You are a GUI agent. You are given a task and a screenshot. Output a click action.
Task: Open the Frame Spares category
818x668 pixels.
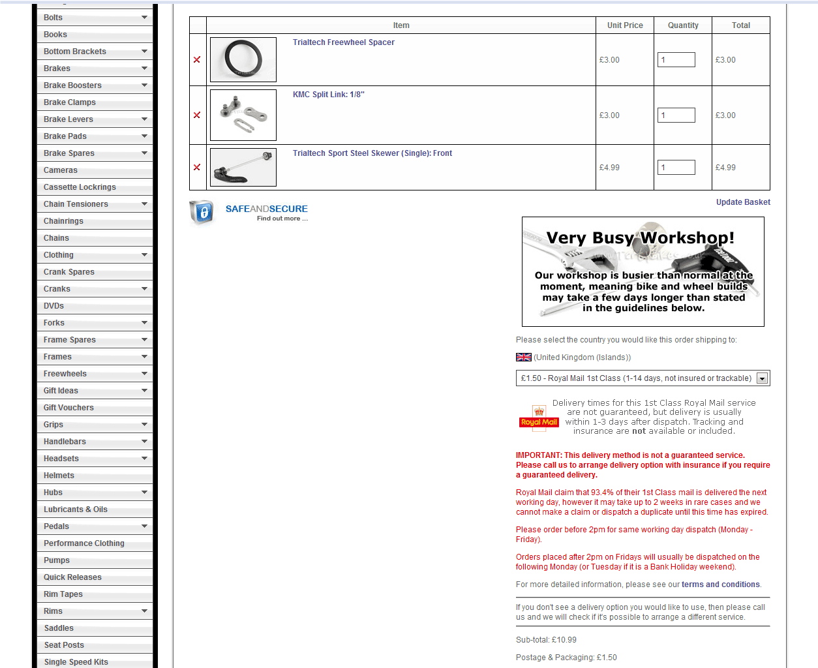(95, 340)
